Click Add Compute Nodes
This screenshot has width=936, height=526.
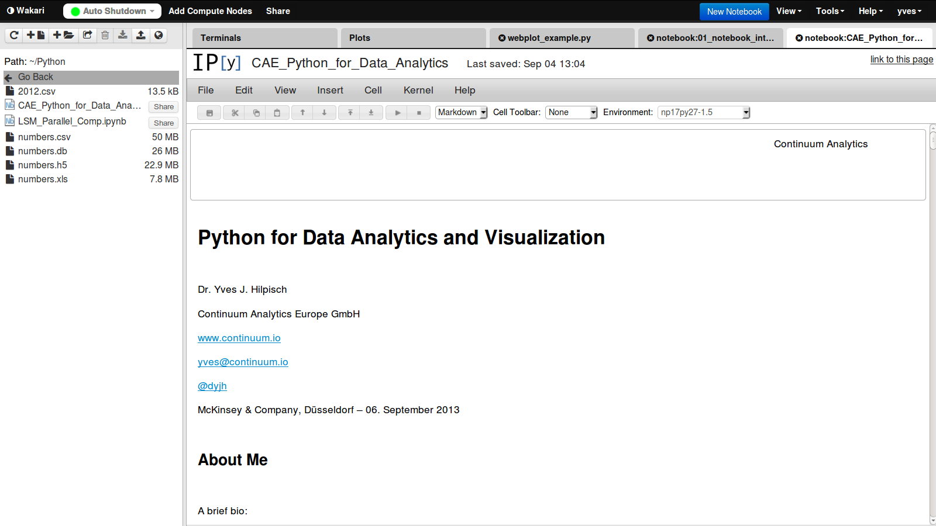tap(210, 11)
